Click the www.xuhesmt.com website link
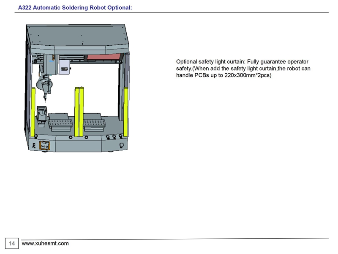This screenshot has height=254, width=338. pyautogui.click(x=45, y=243)
